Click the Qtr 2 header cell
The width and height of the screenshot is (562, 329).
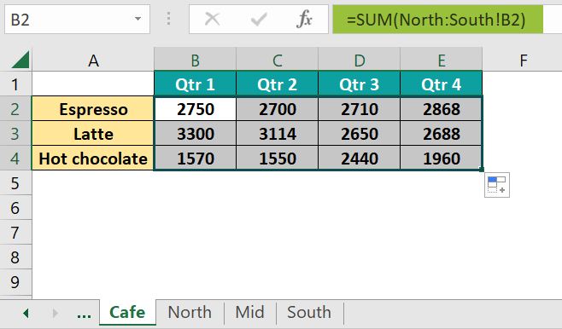coord(277,84)
